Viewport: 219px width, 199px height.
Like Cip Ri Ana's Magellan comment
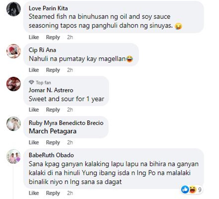34,70
